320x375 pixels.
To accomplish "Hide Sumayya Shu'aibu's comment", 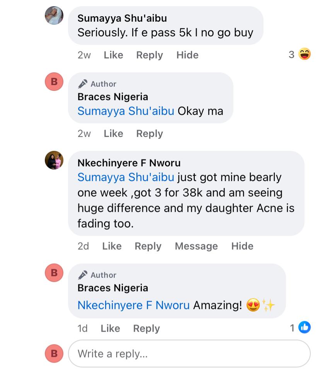I will coord(187,55).
